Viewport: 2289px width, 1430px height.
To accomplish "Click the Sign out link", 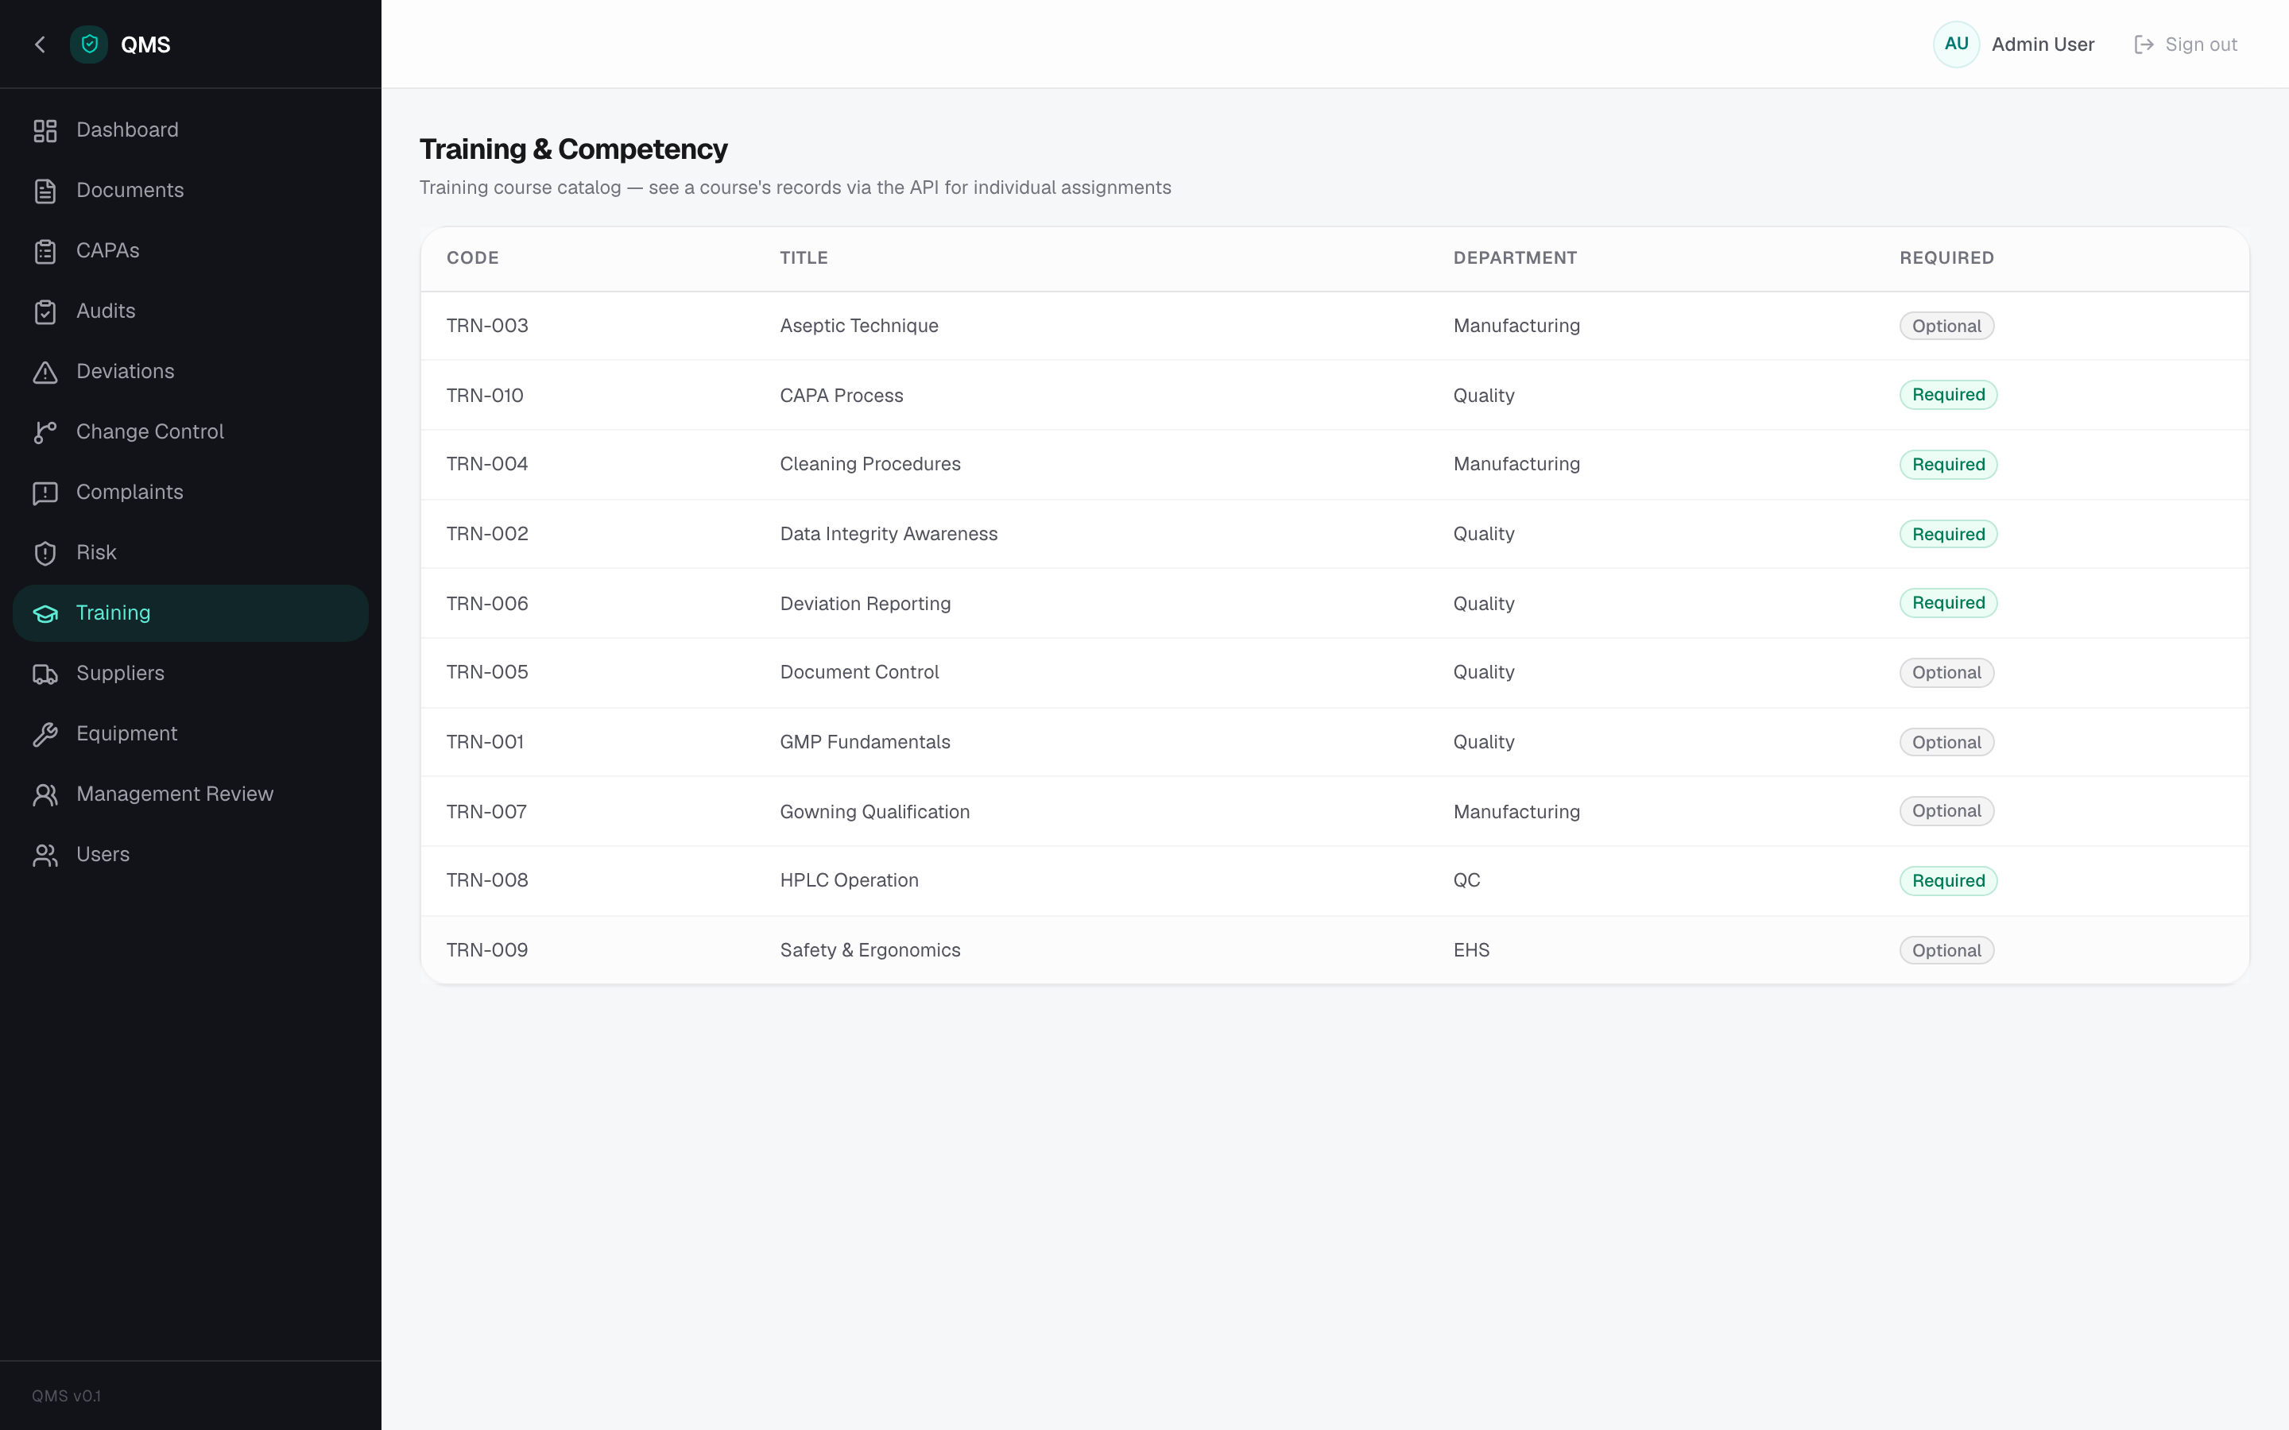I will [2186, 44].
